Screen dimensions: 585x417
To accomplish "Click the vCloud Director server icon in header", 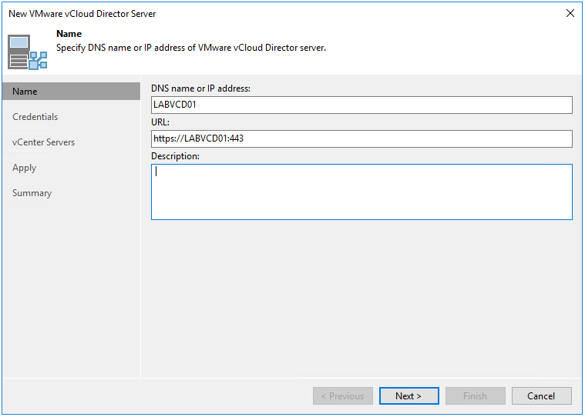I will coord(28,51).
